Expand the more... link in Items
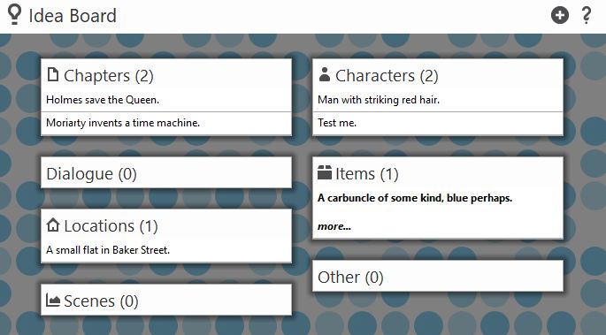 (334, 226)
